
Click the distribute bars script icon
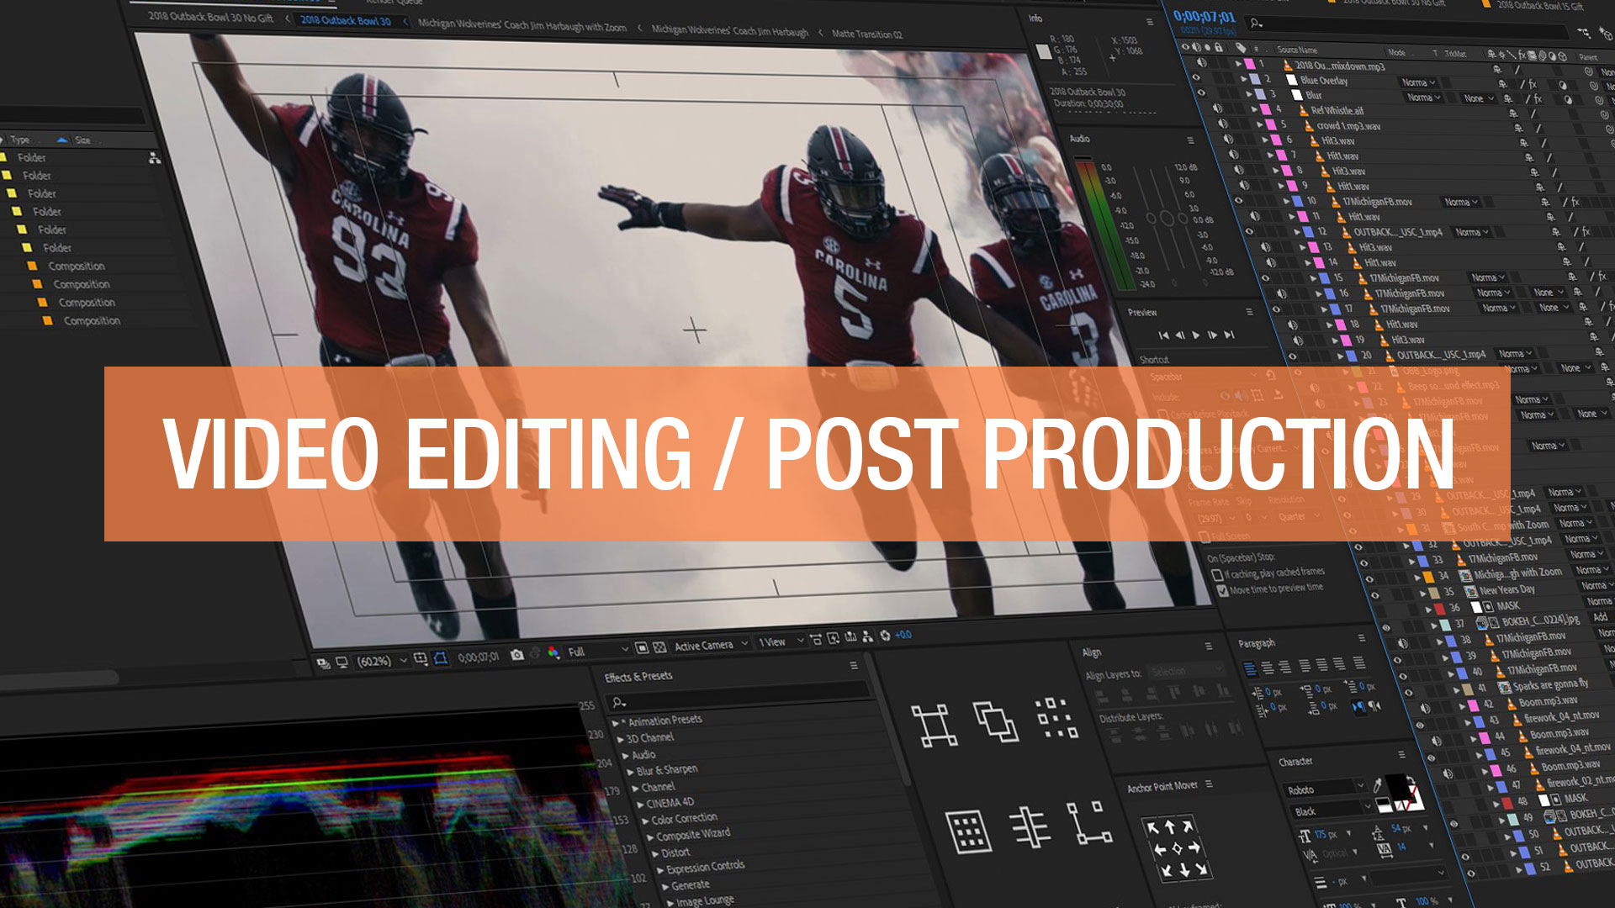[x=1030, y=826]
